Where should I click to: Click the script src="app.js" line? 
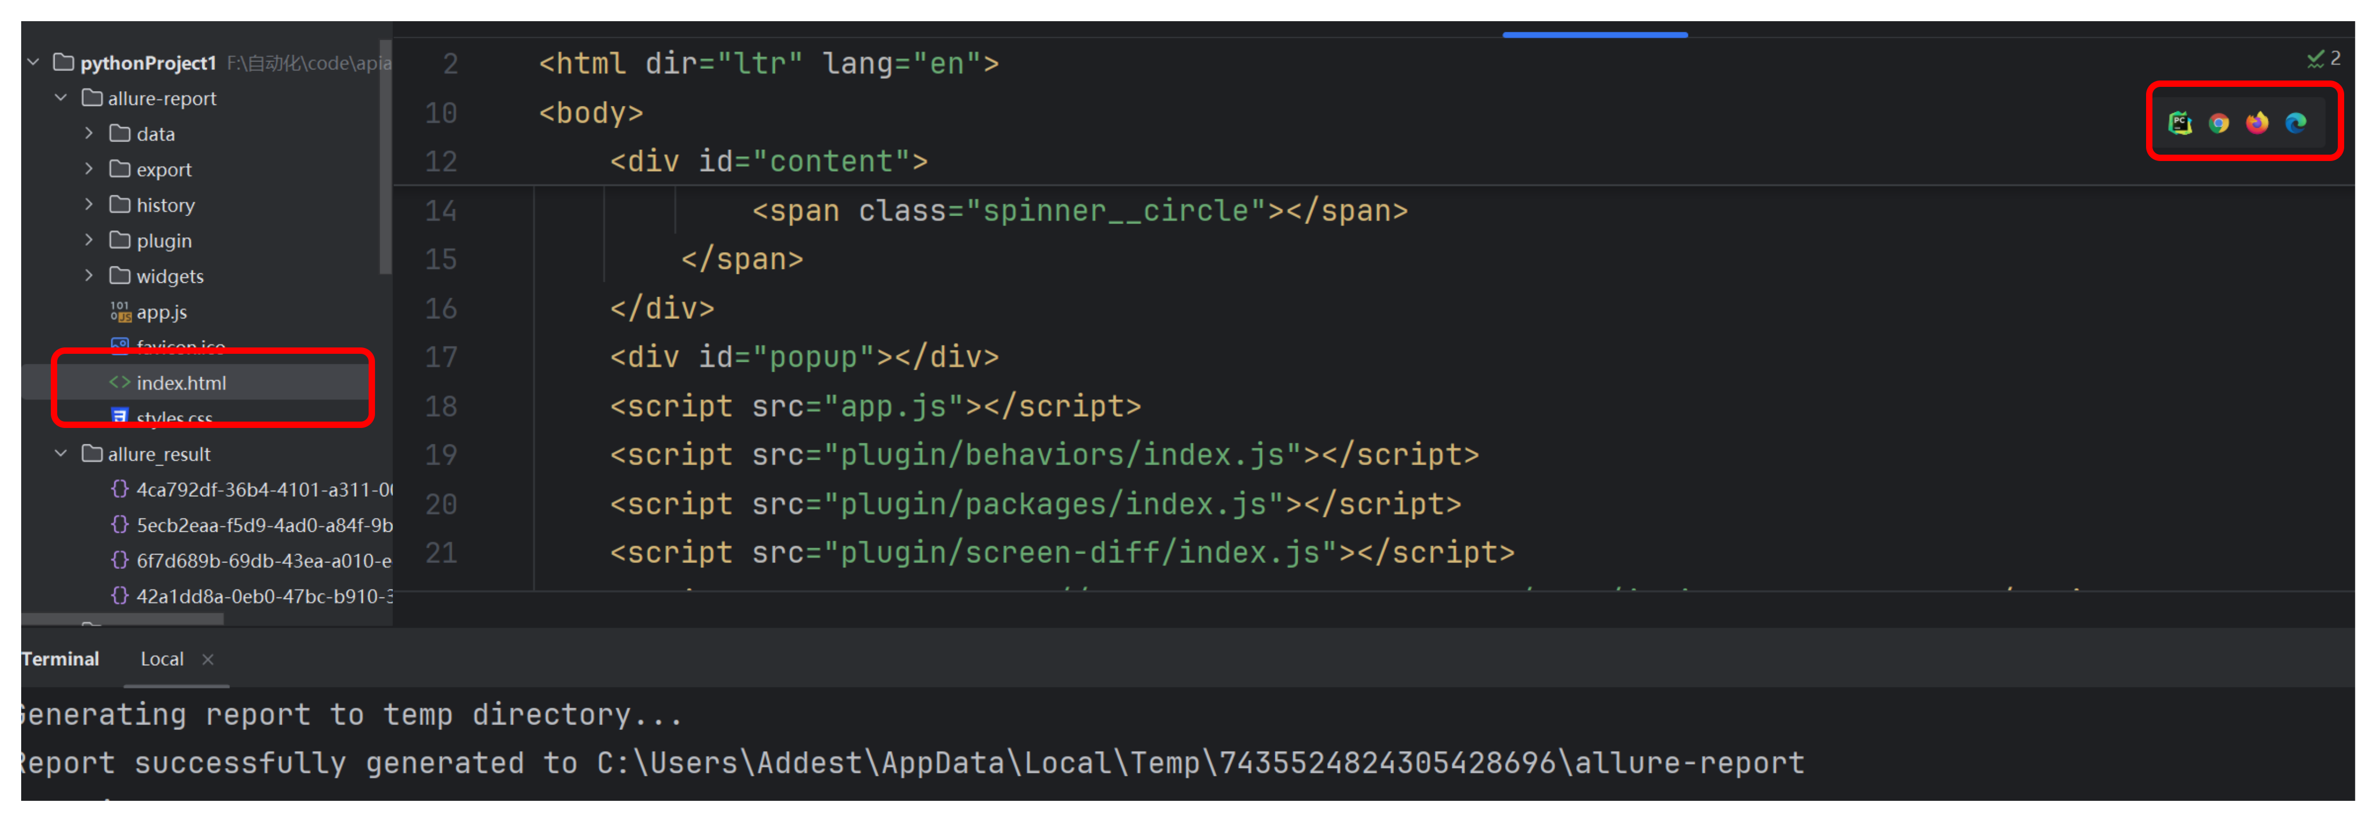[875, 407]
